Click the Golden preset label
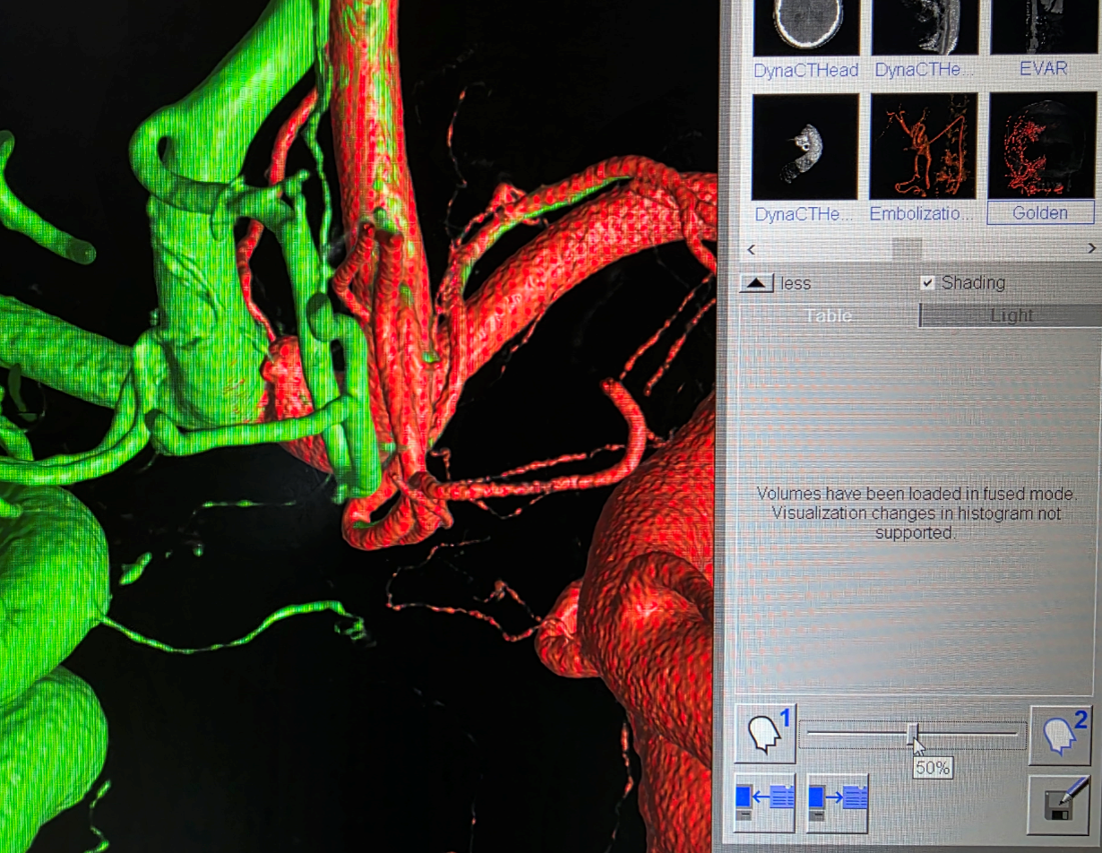The image size is (1102, 853). pos(1040,213)
